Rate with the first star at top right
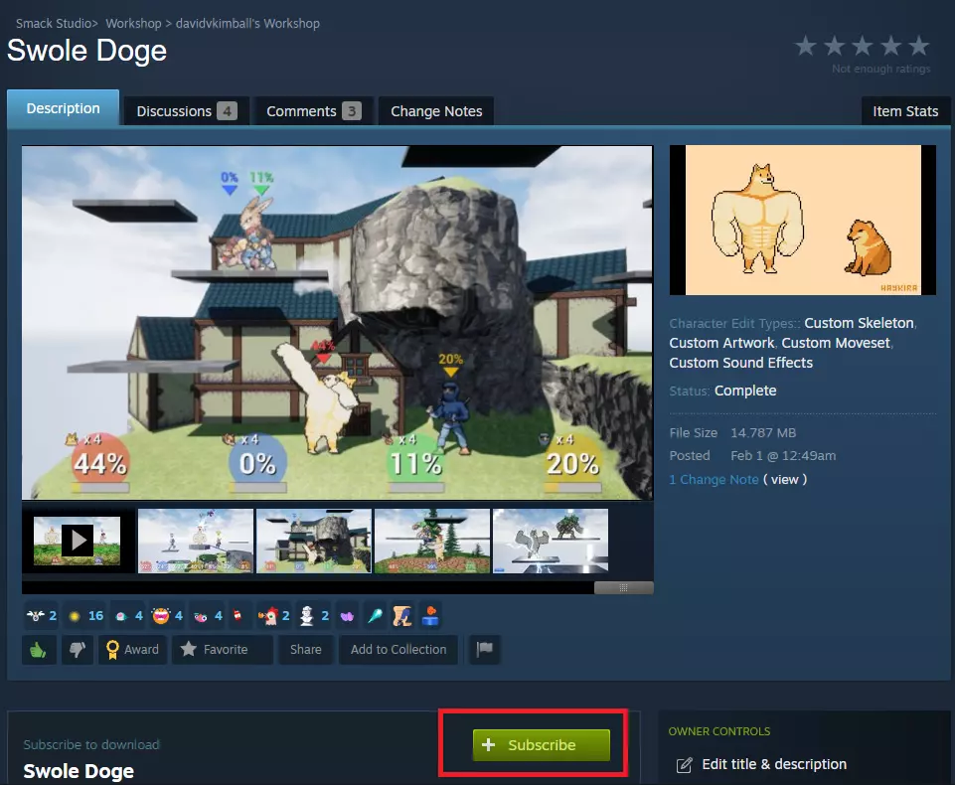 click(x=806, y=46)
